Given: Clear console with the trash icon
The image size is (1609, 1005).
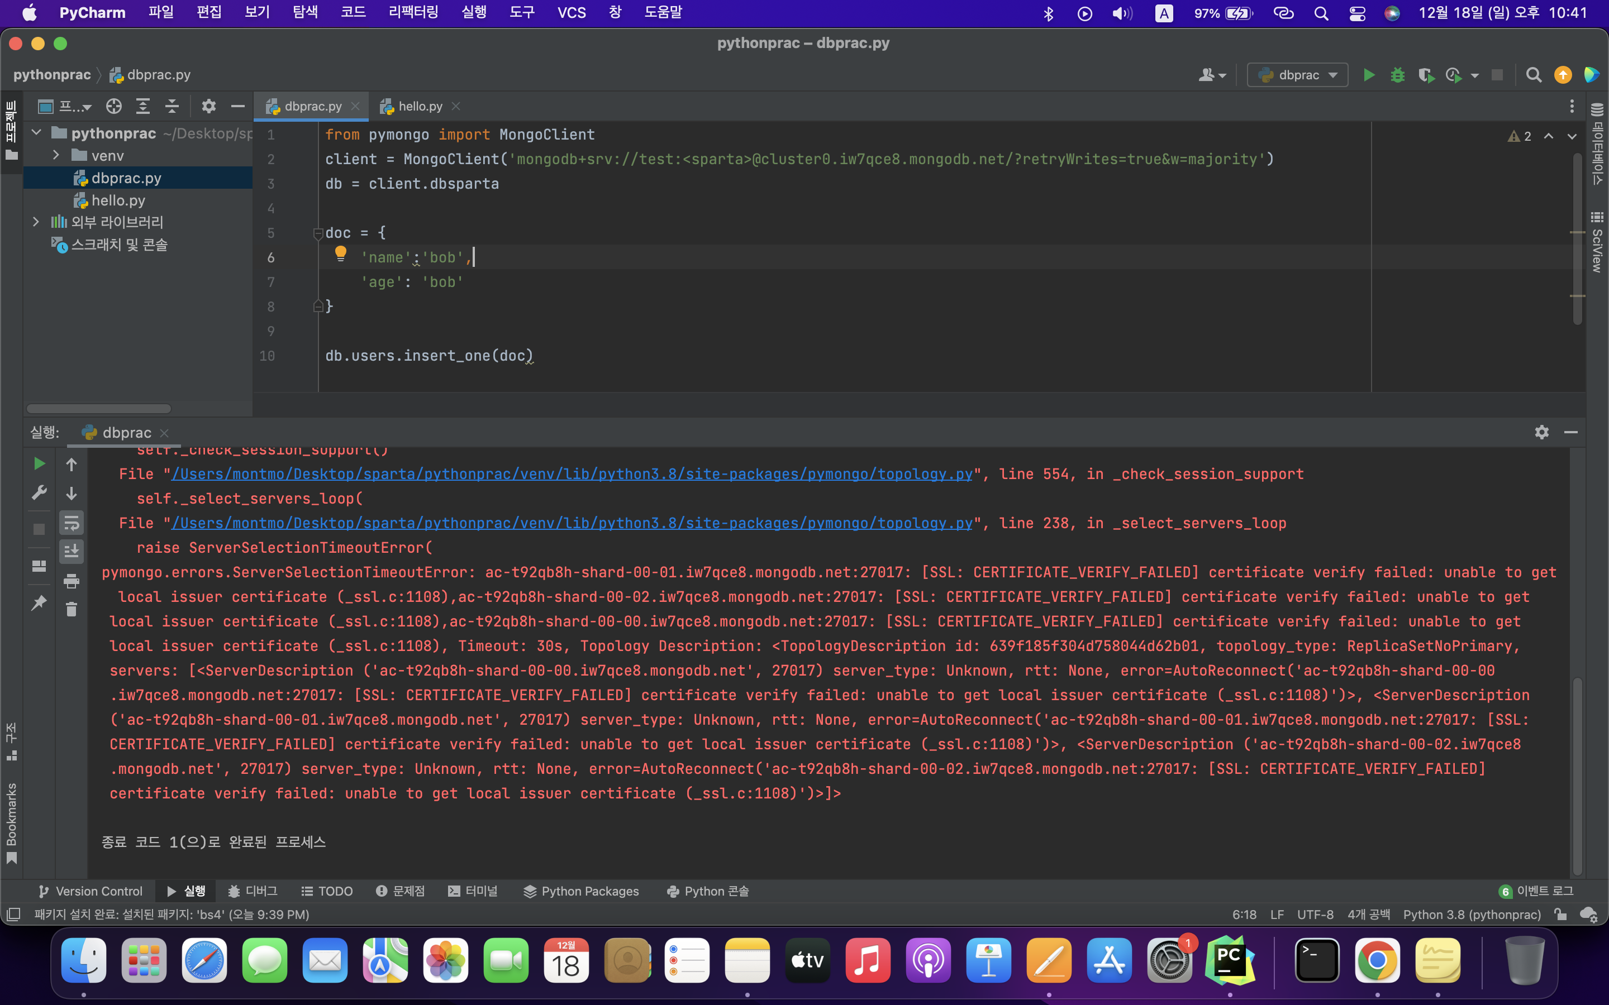Looking at the screenshot, I should click(71, 609).
